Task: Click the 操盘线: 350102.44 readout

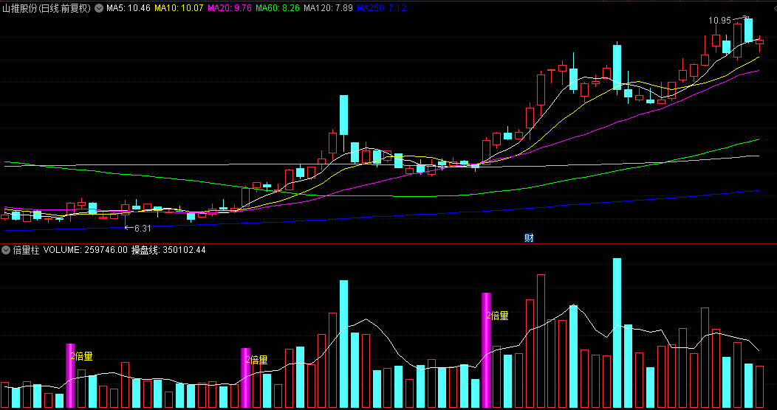Action: 168,250
